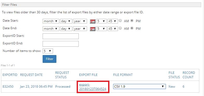The width and height of the screenshot is (204, 96).
Task: Click the RECORD COUNT column header
Action: coord(189,75)
